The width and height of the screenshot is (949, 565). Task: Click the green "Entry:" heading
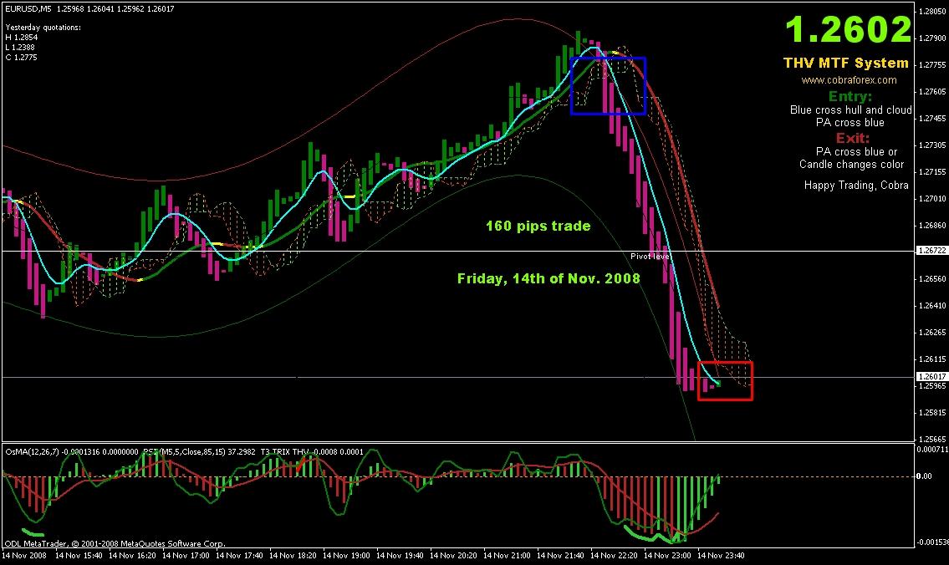850,96
